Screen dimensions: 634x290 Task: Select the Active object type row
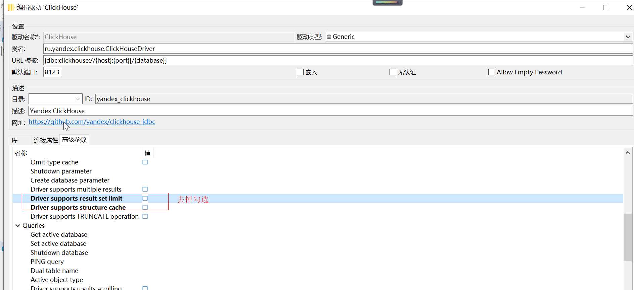(x=57, y=280)
